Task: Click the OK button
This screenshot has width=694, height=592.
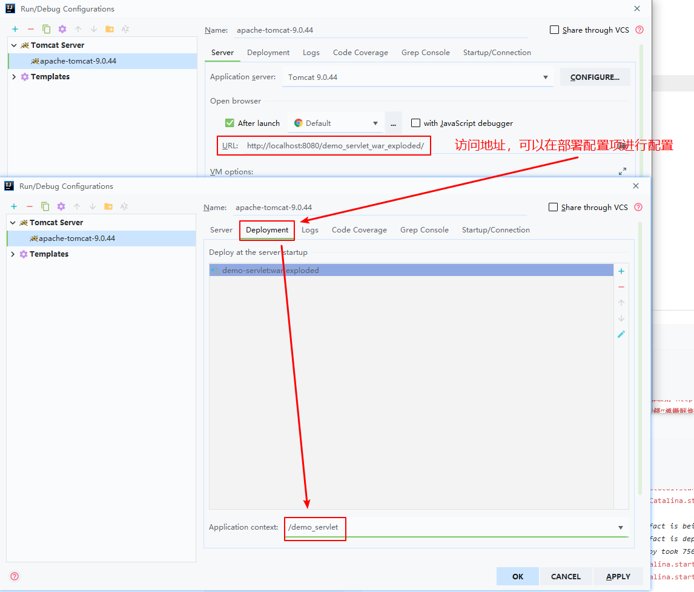Action: coord(518,576)
